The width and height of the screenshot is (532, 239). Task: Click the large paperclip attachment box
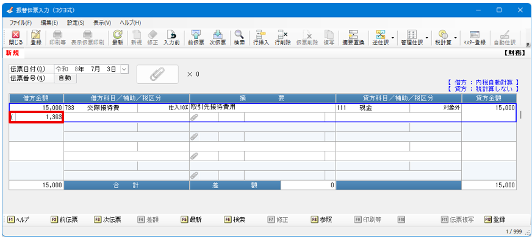157,74
